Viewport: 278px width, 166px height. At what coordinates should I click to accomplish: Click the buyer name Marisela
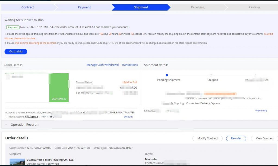point(151,159)
